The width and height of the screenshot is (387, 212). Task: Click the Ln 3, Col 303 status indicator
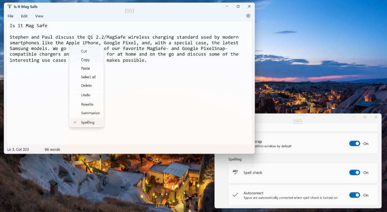[x=18, y=149]
